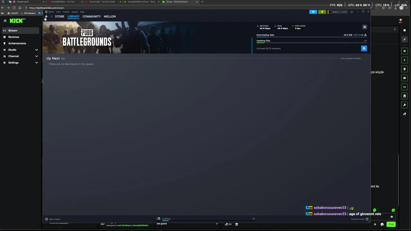Switch to the GreedyBirMellon Stream Kick tab
The width and height of the screenshot is (411, 231).
(x=141, y=2)
